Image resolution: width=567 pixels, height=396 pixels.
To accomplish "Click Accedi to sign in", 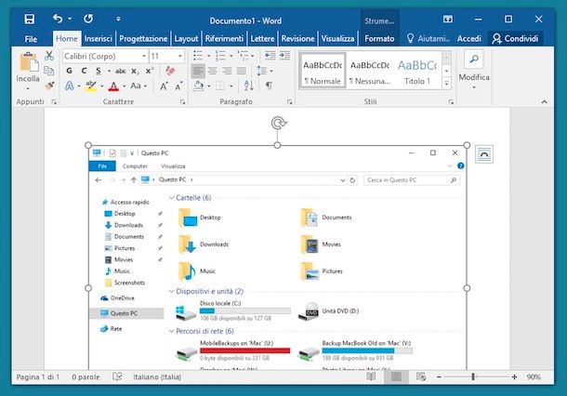I will coord(469,39).
